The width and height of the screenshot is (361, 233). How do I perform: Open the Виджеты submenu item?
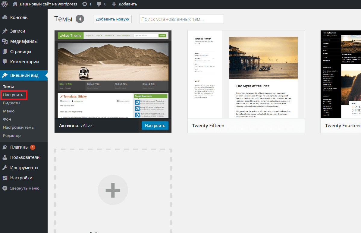pos(11,103)
